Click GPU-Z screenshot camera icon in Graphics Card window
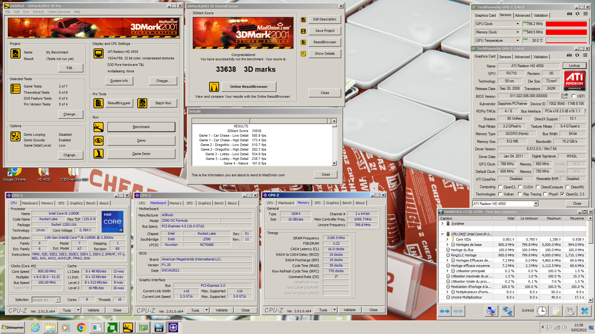Screen dimensions: 595x334 coord(569,55)
